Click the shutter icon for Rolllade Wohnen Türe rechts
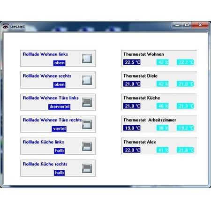 pyautogui.click(x=87, y=124)
